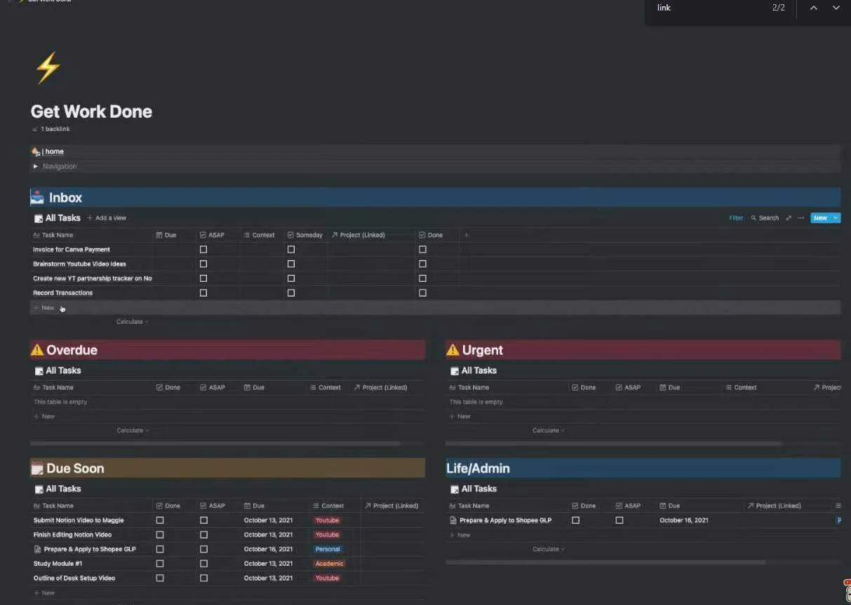Toggle ASAP for Finish Editing Notion Video
This screenshot has width=851, height=605.
click(203, 535)
